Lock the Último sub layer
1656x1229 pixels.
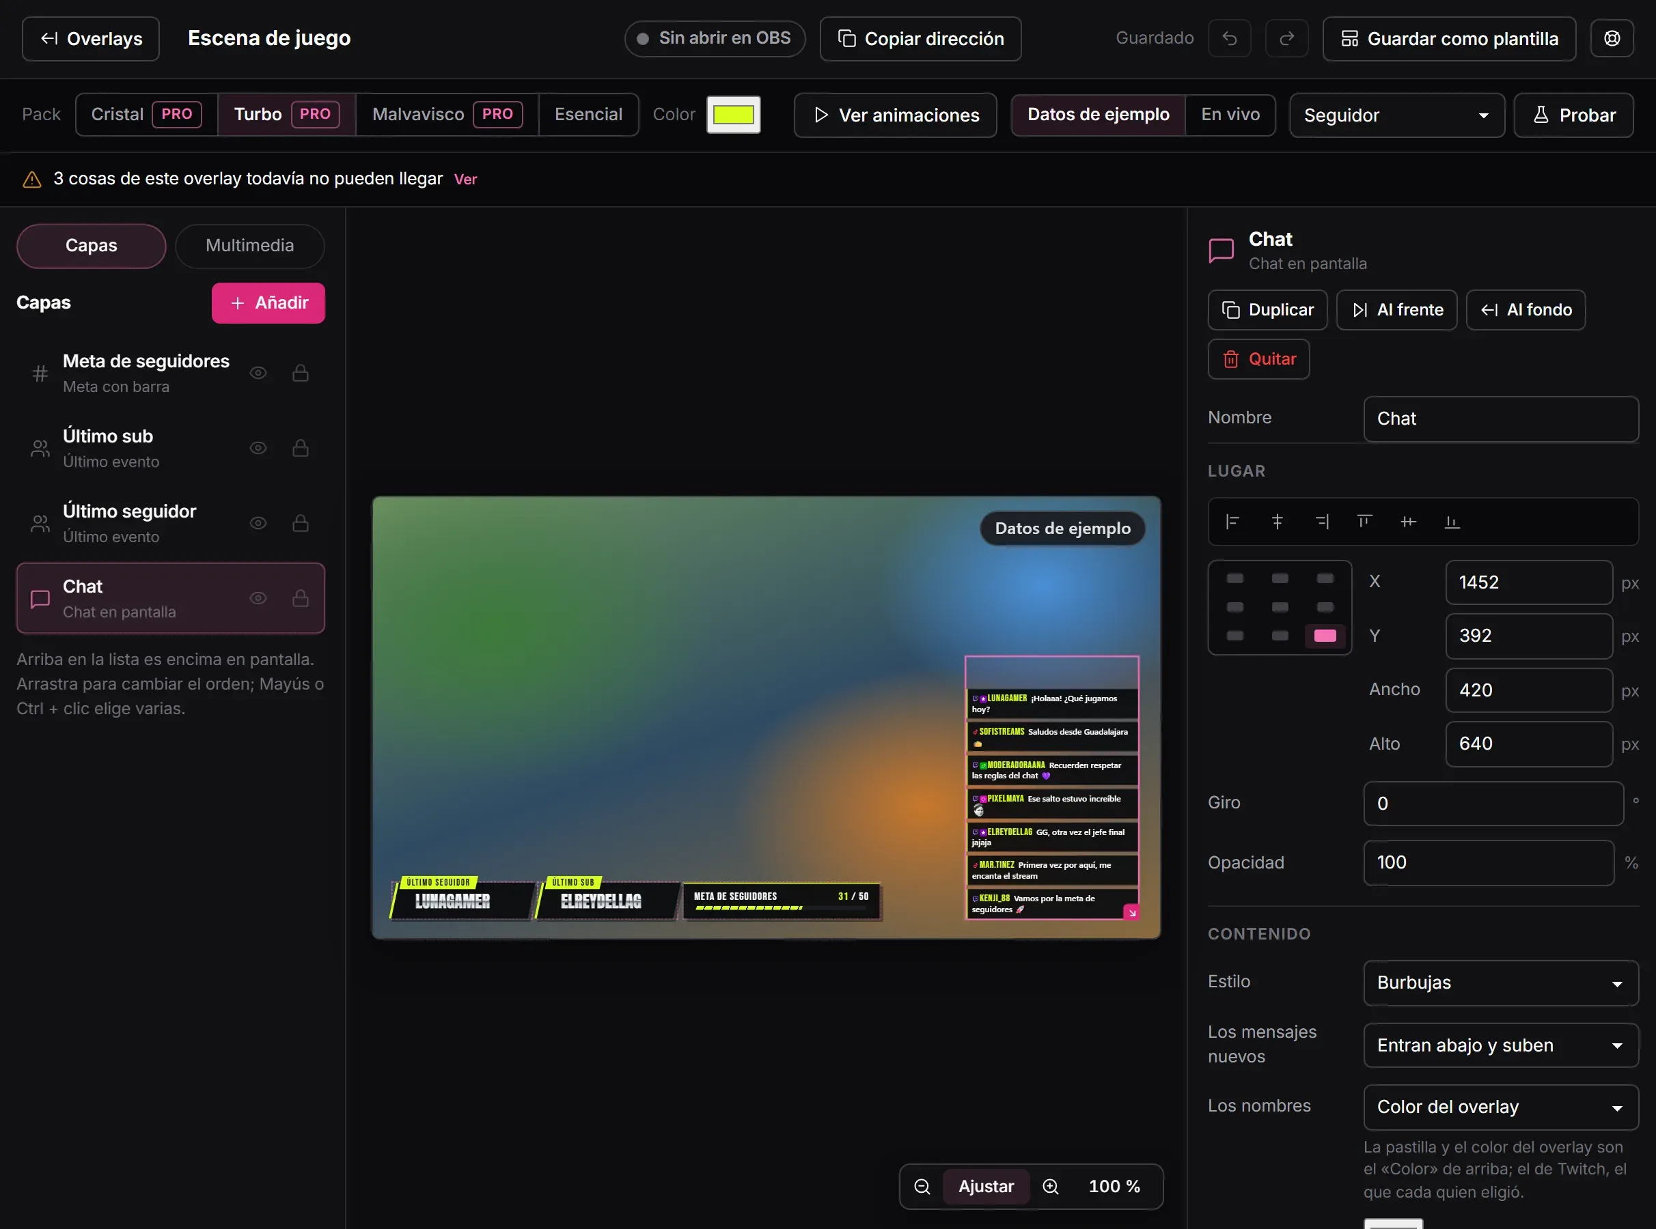point(301,448)
